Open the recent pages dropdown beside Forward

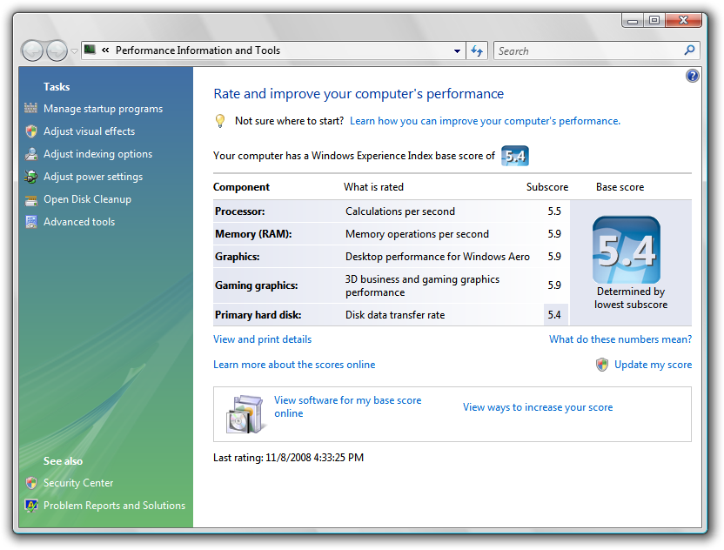(74, 51)
